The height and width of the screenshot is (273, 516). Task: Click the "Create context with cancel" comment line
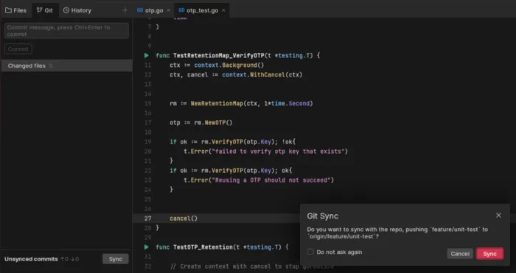click(x=252, y=266)
